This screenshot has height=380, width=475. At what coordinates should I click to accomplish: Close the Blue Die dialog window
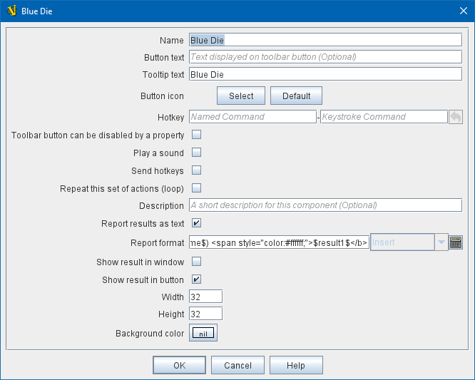[x=461, y=11]
